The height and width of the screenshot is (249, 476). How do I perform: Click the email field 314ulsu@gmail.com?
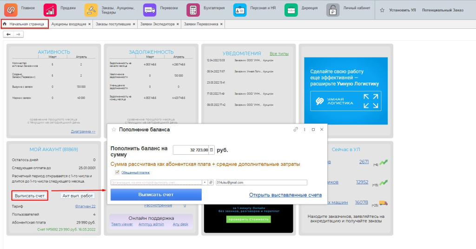click(x=261, y=183)
